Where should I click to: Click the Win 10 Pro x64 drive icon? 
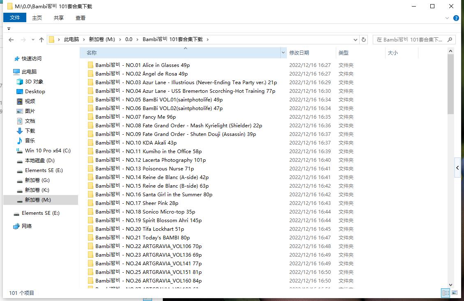coord(20,151)
